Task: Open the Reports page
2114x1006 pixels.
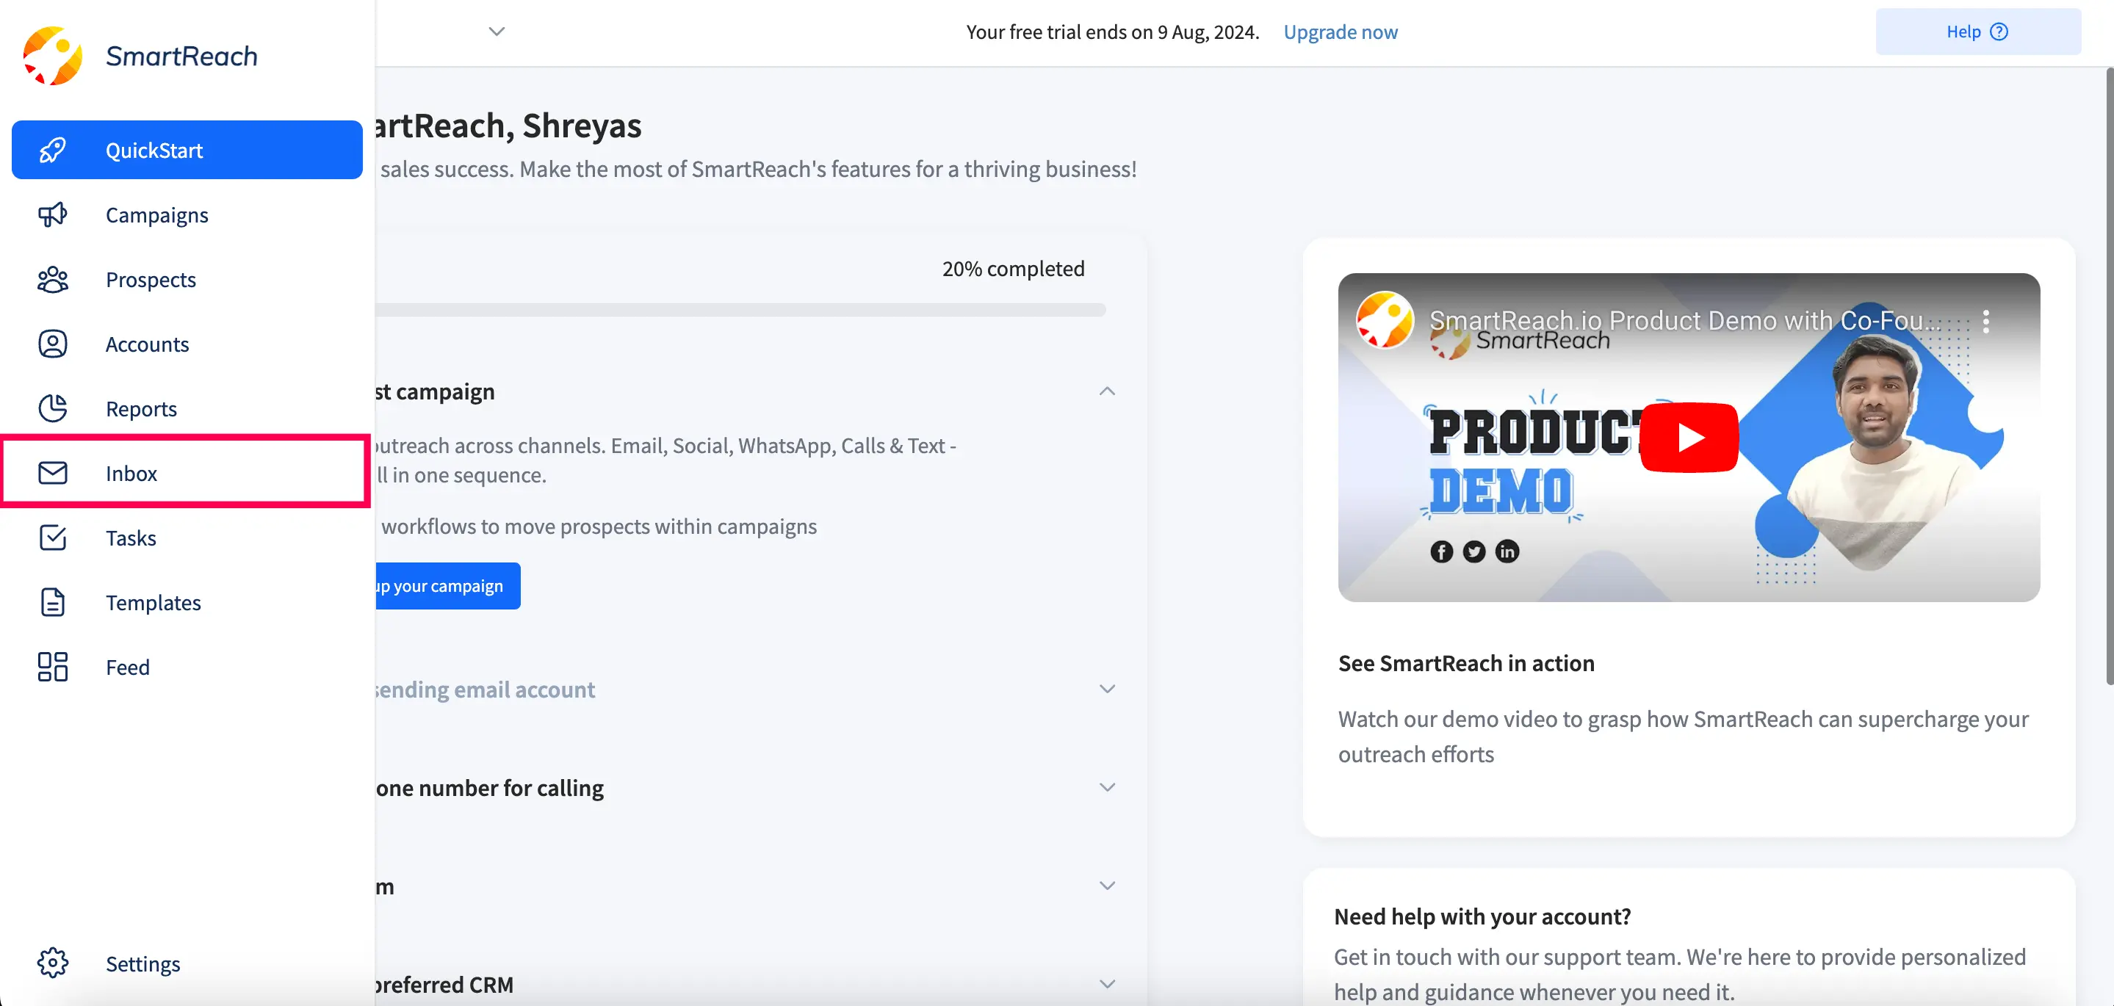Action: 187,408
